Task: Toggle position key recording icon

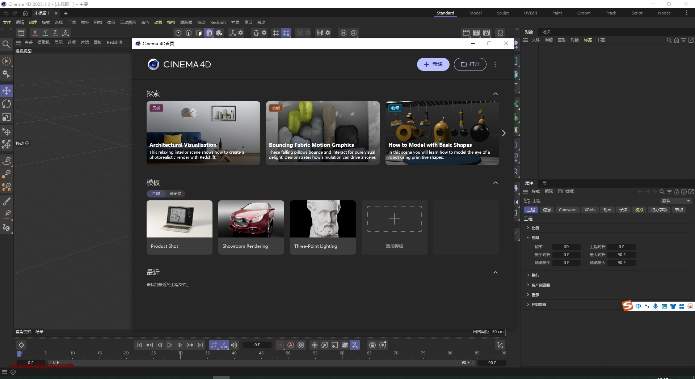Action: (315, 345)
